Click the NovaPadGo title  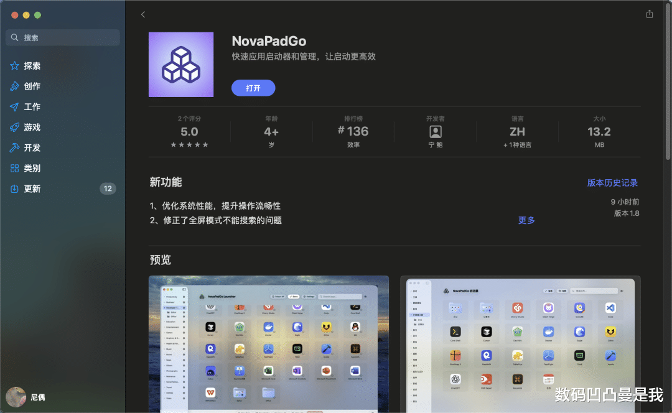(x=269, y=41)
